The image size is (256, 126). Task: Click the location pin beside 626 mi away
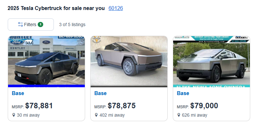coord(179,115)
